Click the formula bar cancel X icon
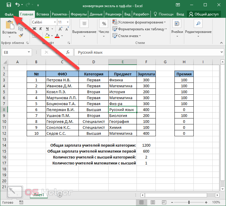 pos(47,52)
